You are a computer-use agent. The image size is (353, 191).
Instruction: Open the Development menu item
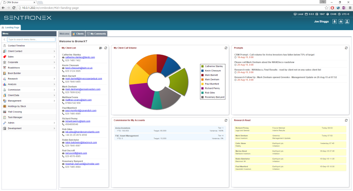click(29, 129)
